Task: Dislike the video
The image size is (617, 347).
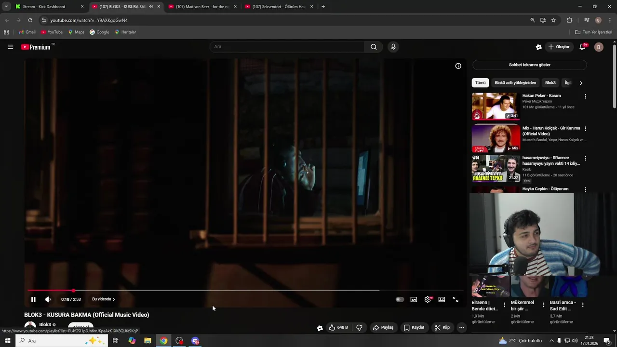Action: (359, 327)
